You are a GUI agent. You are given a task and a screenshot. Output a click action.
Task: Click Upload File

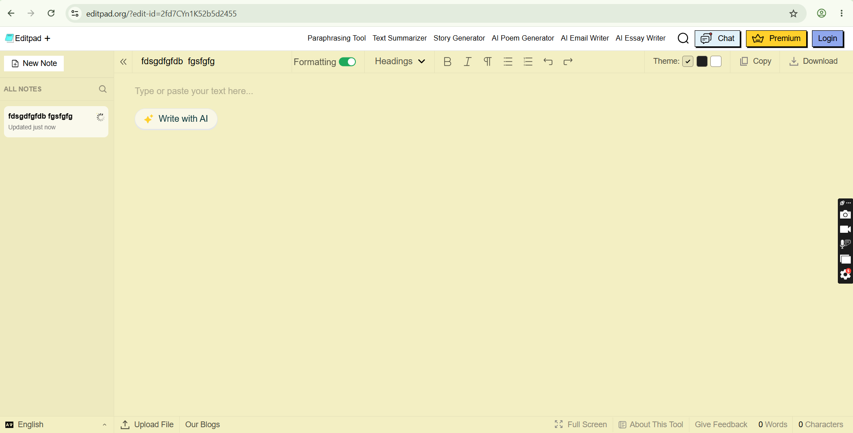[147, 425]
